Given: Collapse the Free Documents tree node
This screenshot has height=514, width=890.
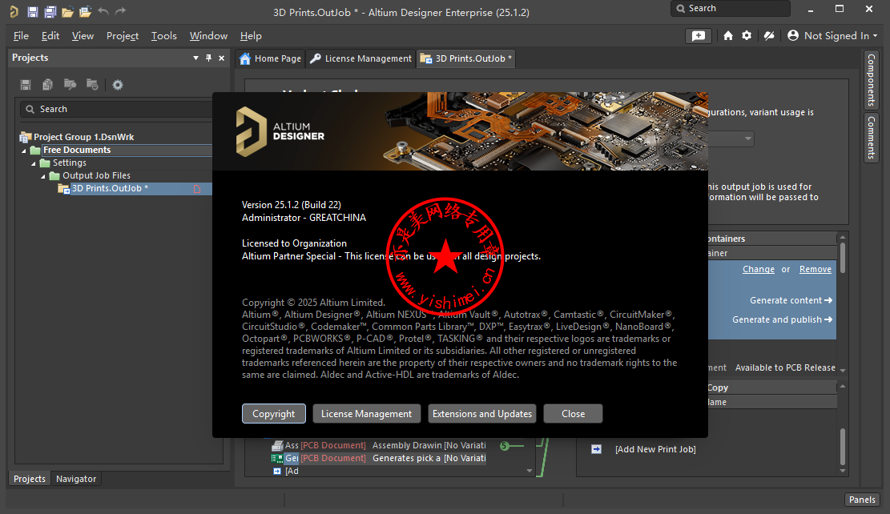Looking at the screenshot, I should (24, 151).
